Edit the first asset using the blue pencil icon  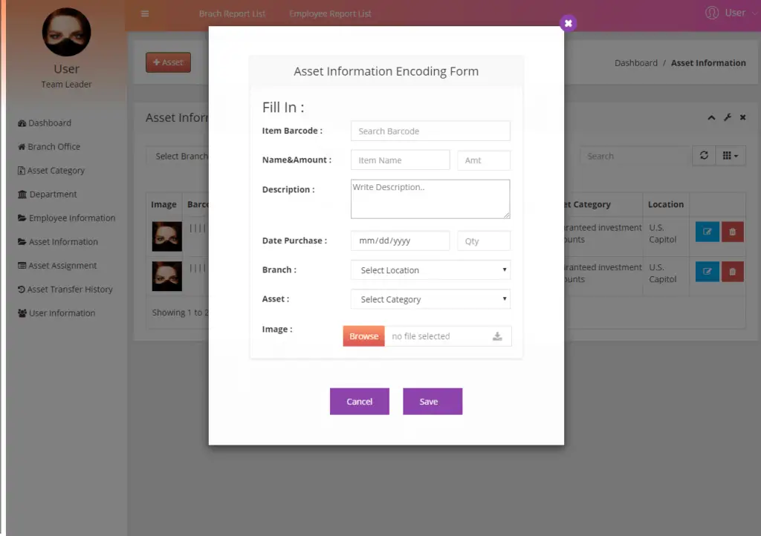(x=707, y=232)
